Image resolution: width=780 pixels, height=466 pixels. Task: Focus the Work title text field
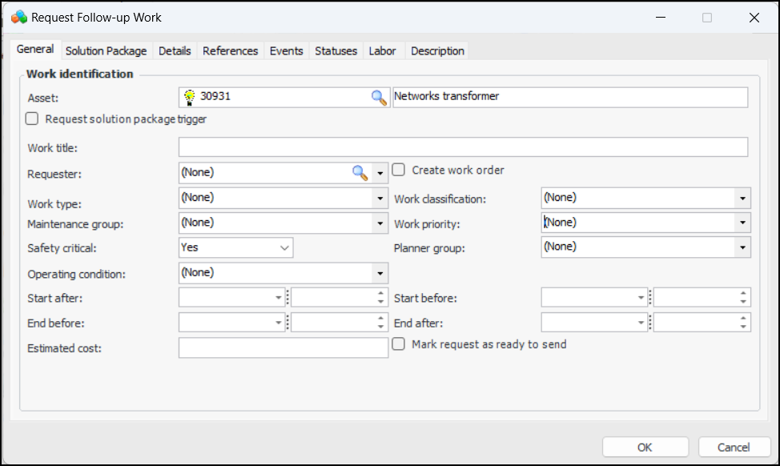[x=463, y=147]
